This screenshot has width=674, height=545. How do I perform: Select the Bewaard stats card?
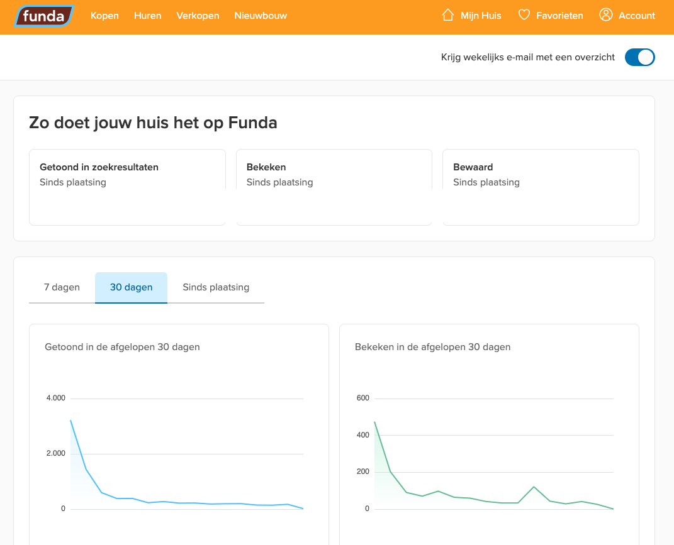[541, 187]
